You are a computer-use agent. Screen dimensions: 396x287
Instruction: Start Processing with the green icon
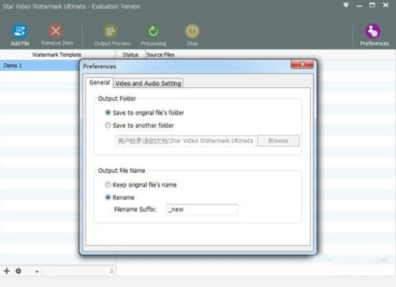pos(153,32)
